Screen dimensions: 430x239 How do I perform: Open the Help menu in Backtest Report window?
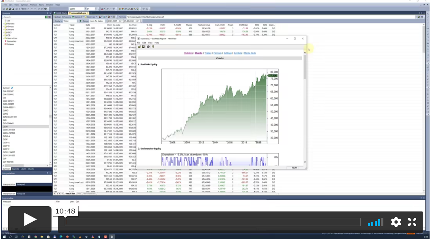(157, 43)
